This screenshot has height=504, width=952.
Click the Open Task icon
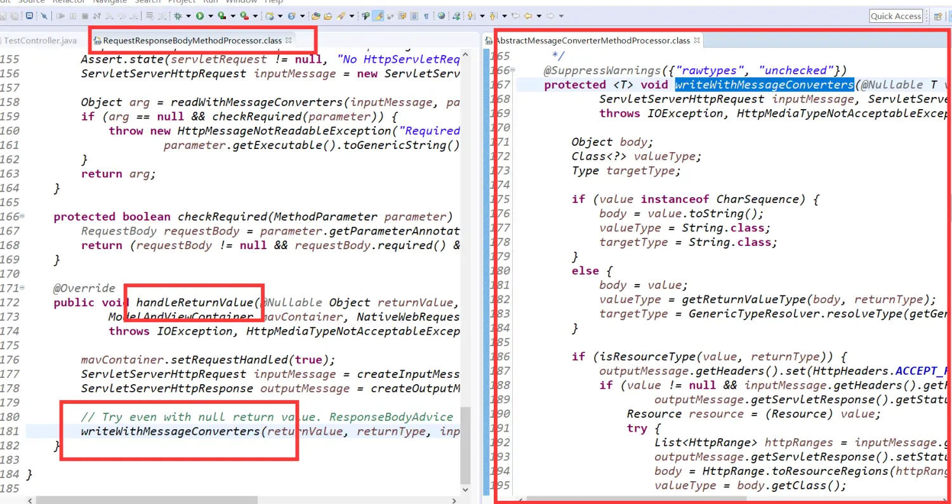coord(327,16)
